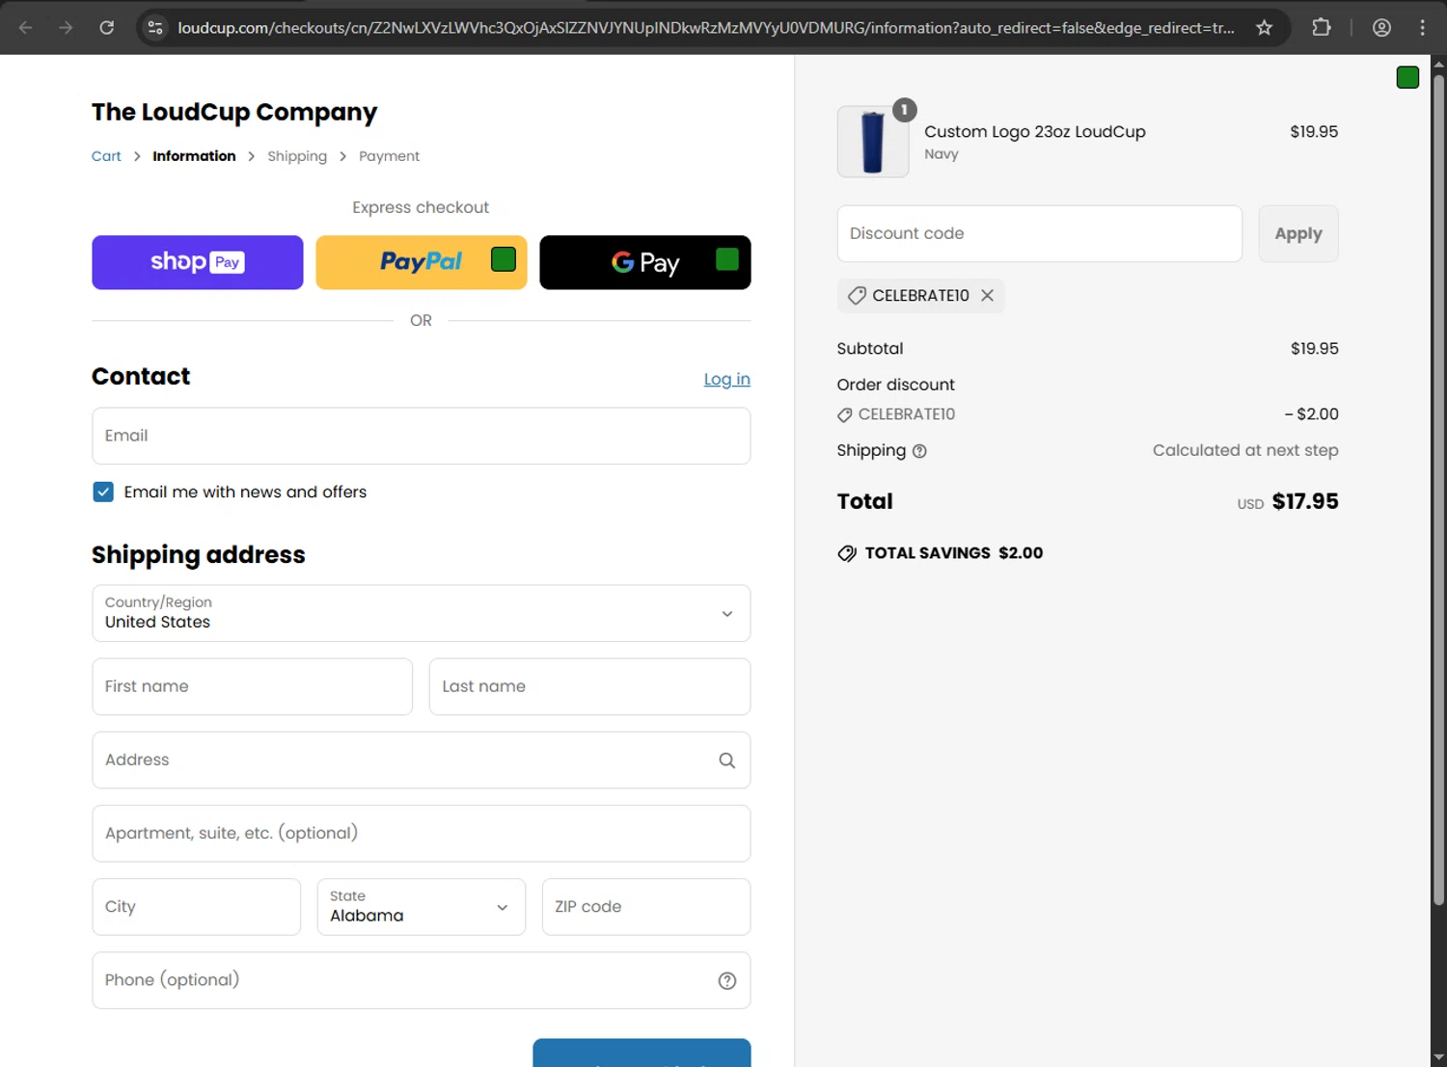Image resolution: width=1447 pixels, height=1067 pixels.
Task: Click the City input field
Action: (x=197, y=907)
